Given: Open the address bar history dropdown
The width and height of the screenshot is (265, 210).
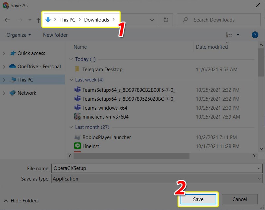Looking at the screenshot, I should (x=152, y=20).
